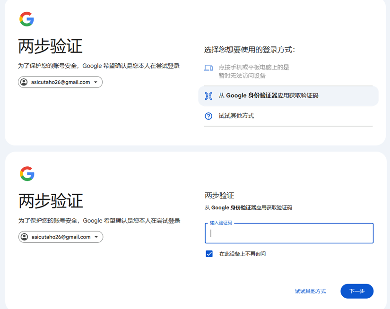Click the question mark icon beside 试试其他方式
Image resolution: width=390 pixels, height=309 pixels.
pyautogui.click(x=208, y=116)
